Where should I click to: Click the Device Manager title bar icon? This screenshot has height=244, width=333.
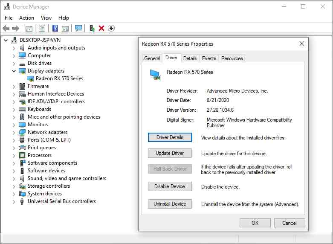coord(7,6)
